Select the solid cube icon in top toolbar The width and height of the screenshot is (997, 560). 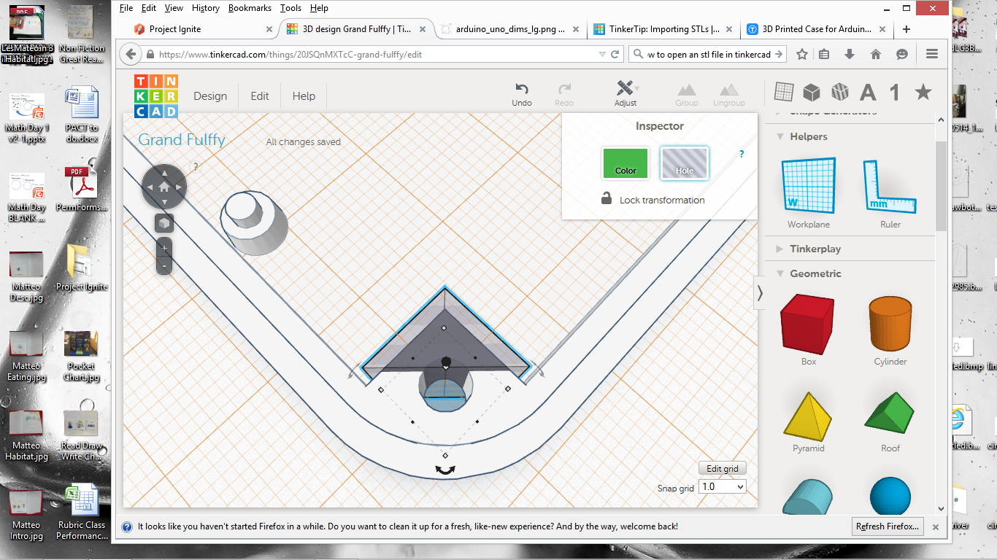coord(811,92)
